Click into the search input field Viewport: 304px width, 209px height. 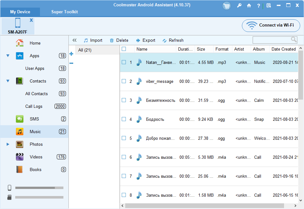272,40
